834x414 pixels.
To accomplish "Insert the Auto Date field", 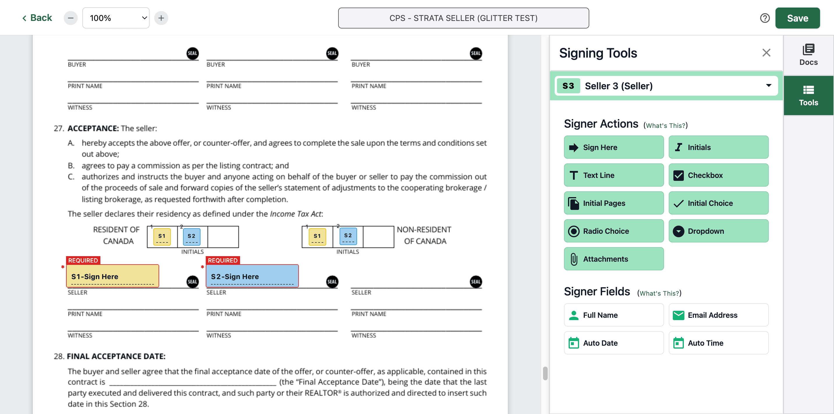I will pos(613,343).
